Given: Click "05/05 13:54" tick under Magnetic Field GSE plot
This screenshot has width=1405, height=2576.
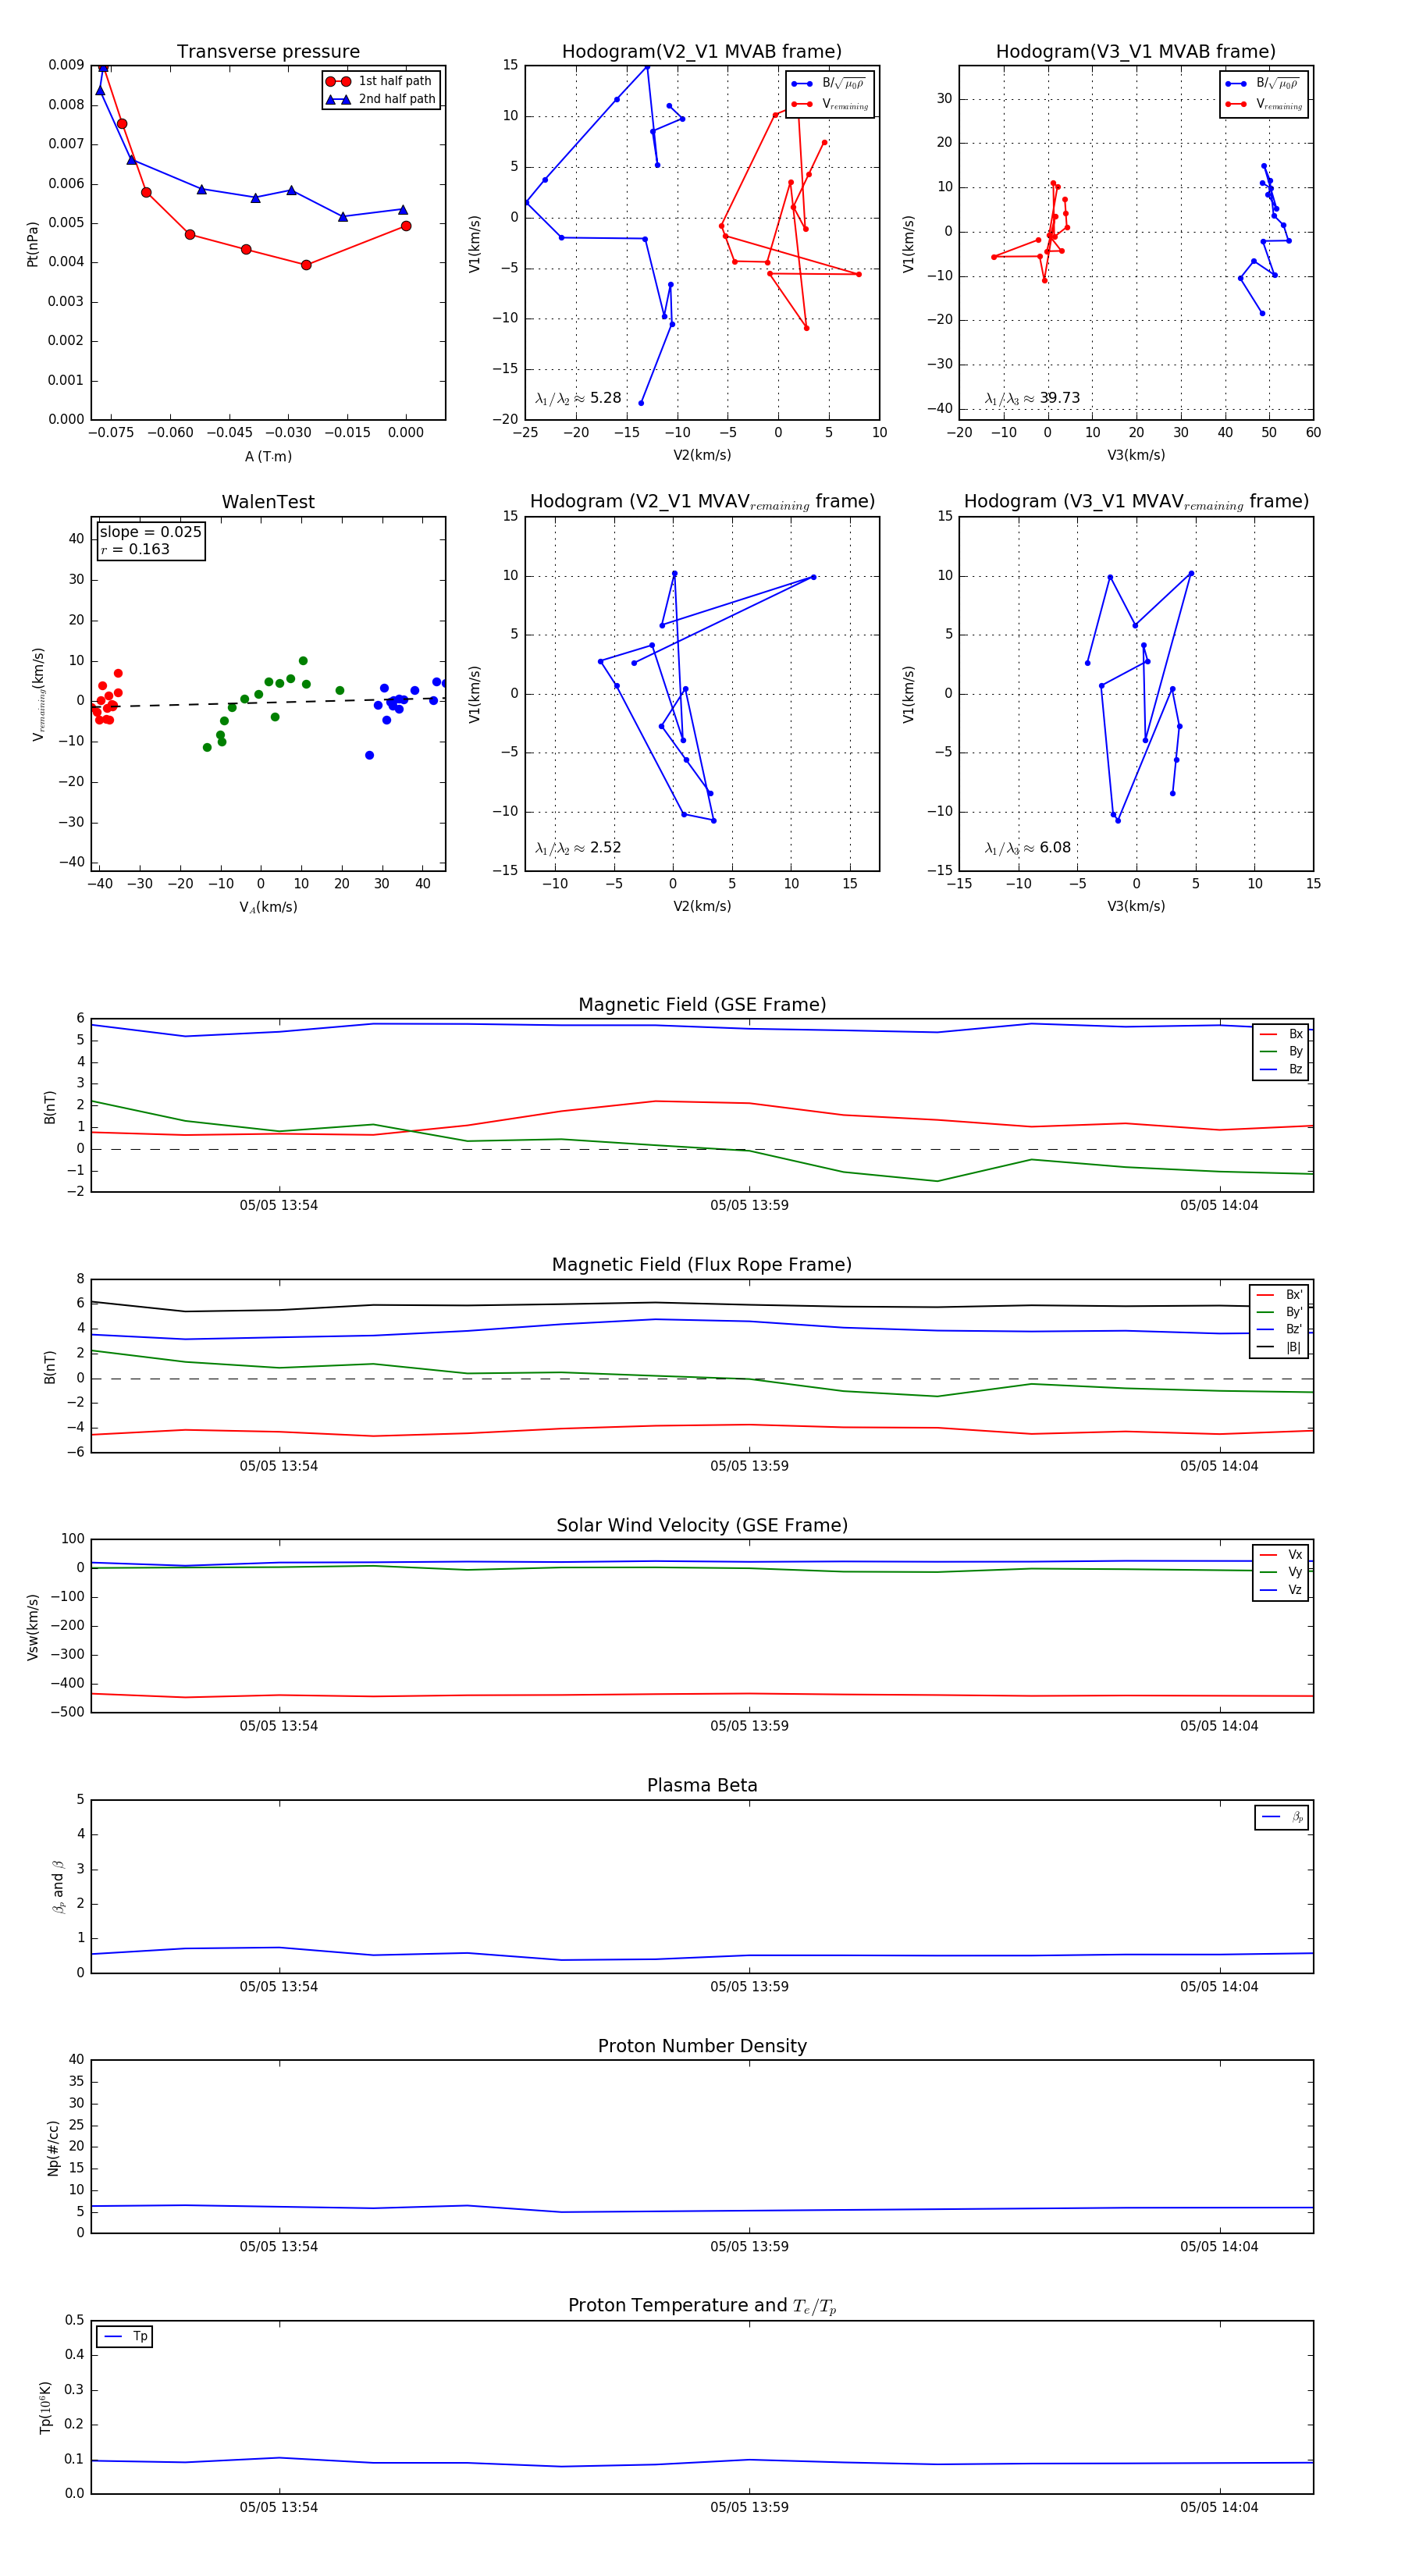Looking at the screenshot, I should [x=279, y=1206].
